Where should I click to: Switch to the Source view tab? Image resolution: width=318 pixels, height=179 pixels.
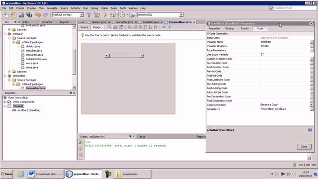click(x=84, y=27)
